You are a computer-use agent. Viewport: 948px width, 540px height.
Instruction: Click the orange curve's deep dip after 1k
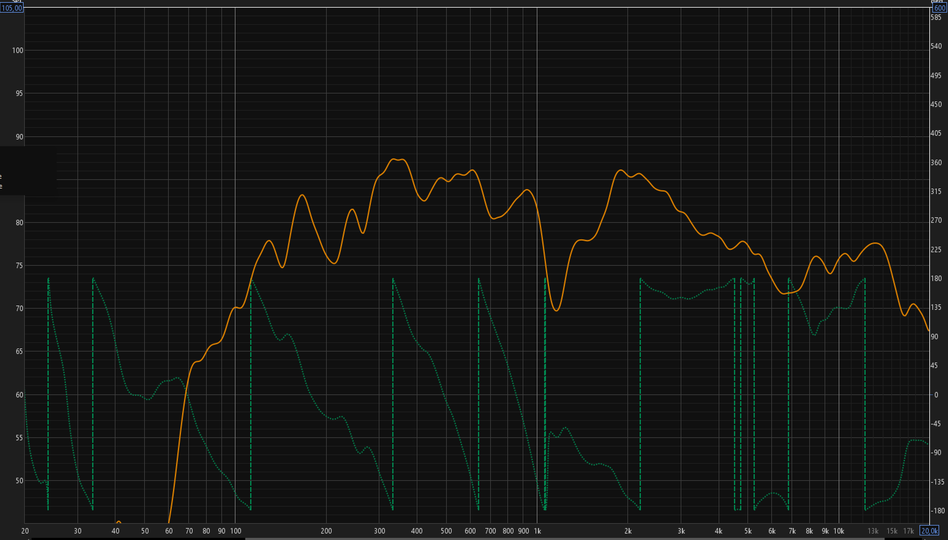pos(556,310)
